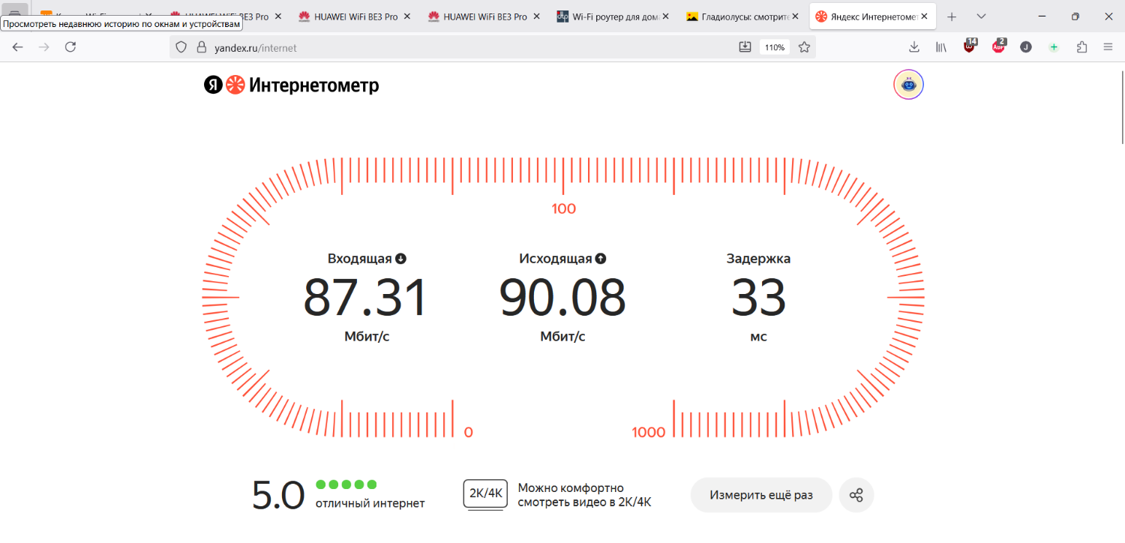The width and height of the screenshot is (1125, 543).
Task: Bookmark this page with the star icon
Action: [x=804, y=47]
